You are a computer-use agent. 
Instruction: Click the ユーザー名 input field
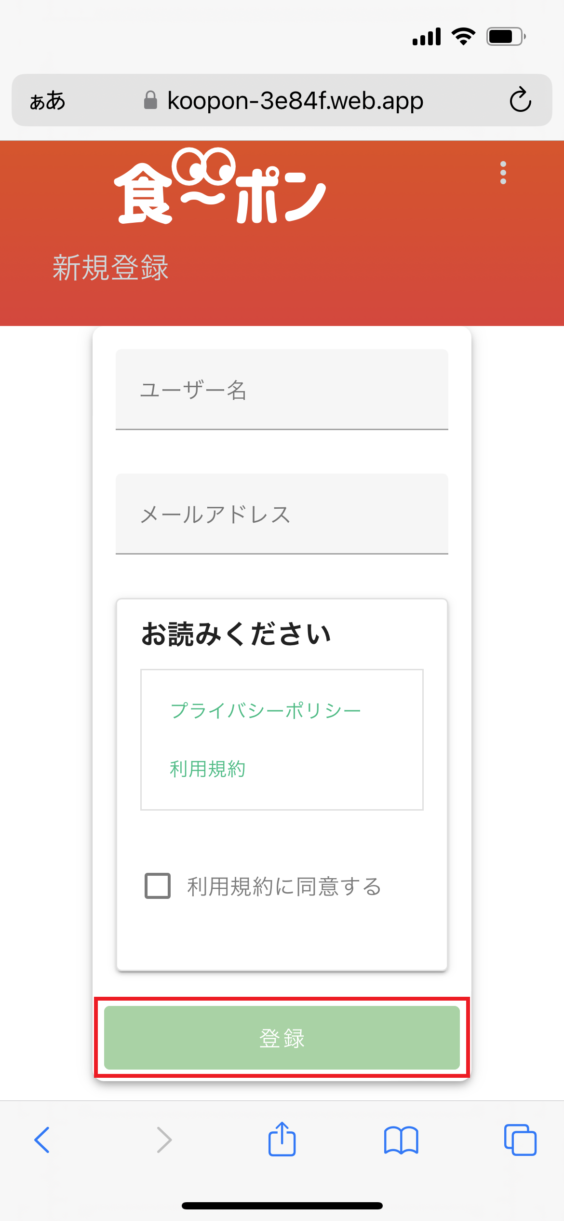(282, 389)
